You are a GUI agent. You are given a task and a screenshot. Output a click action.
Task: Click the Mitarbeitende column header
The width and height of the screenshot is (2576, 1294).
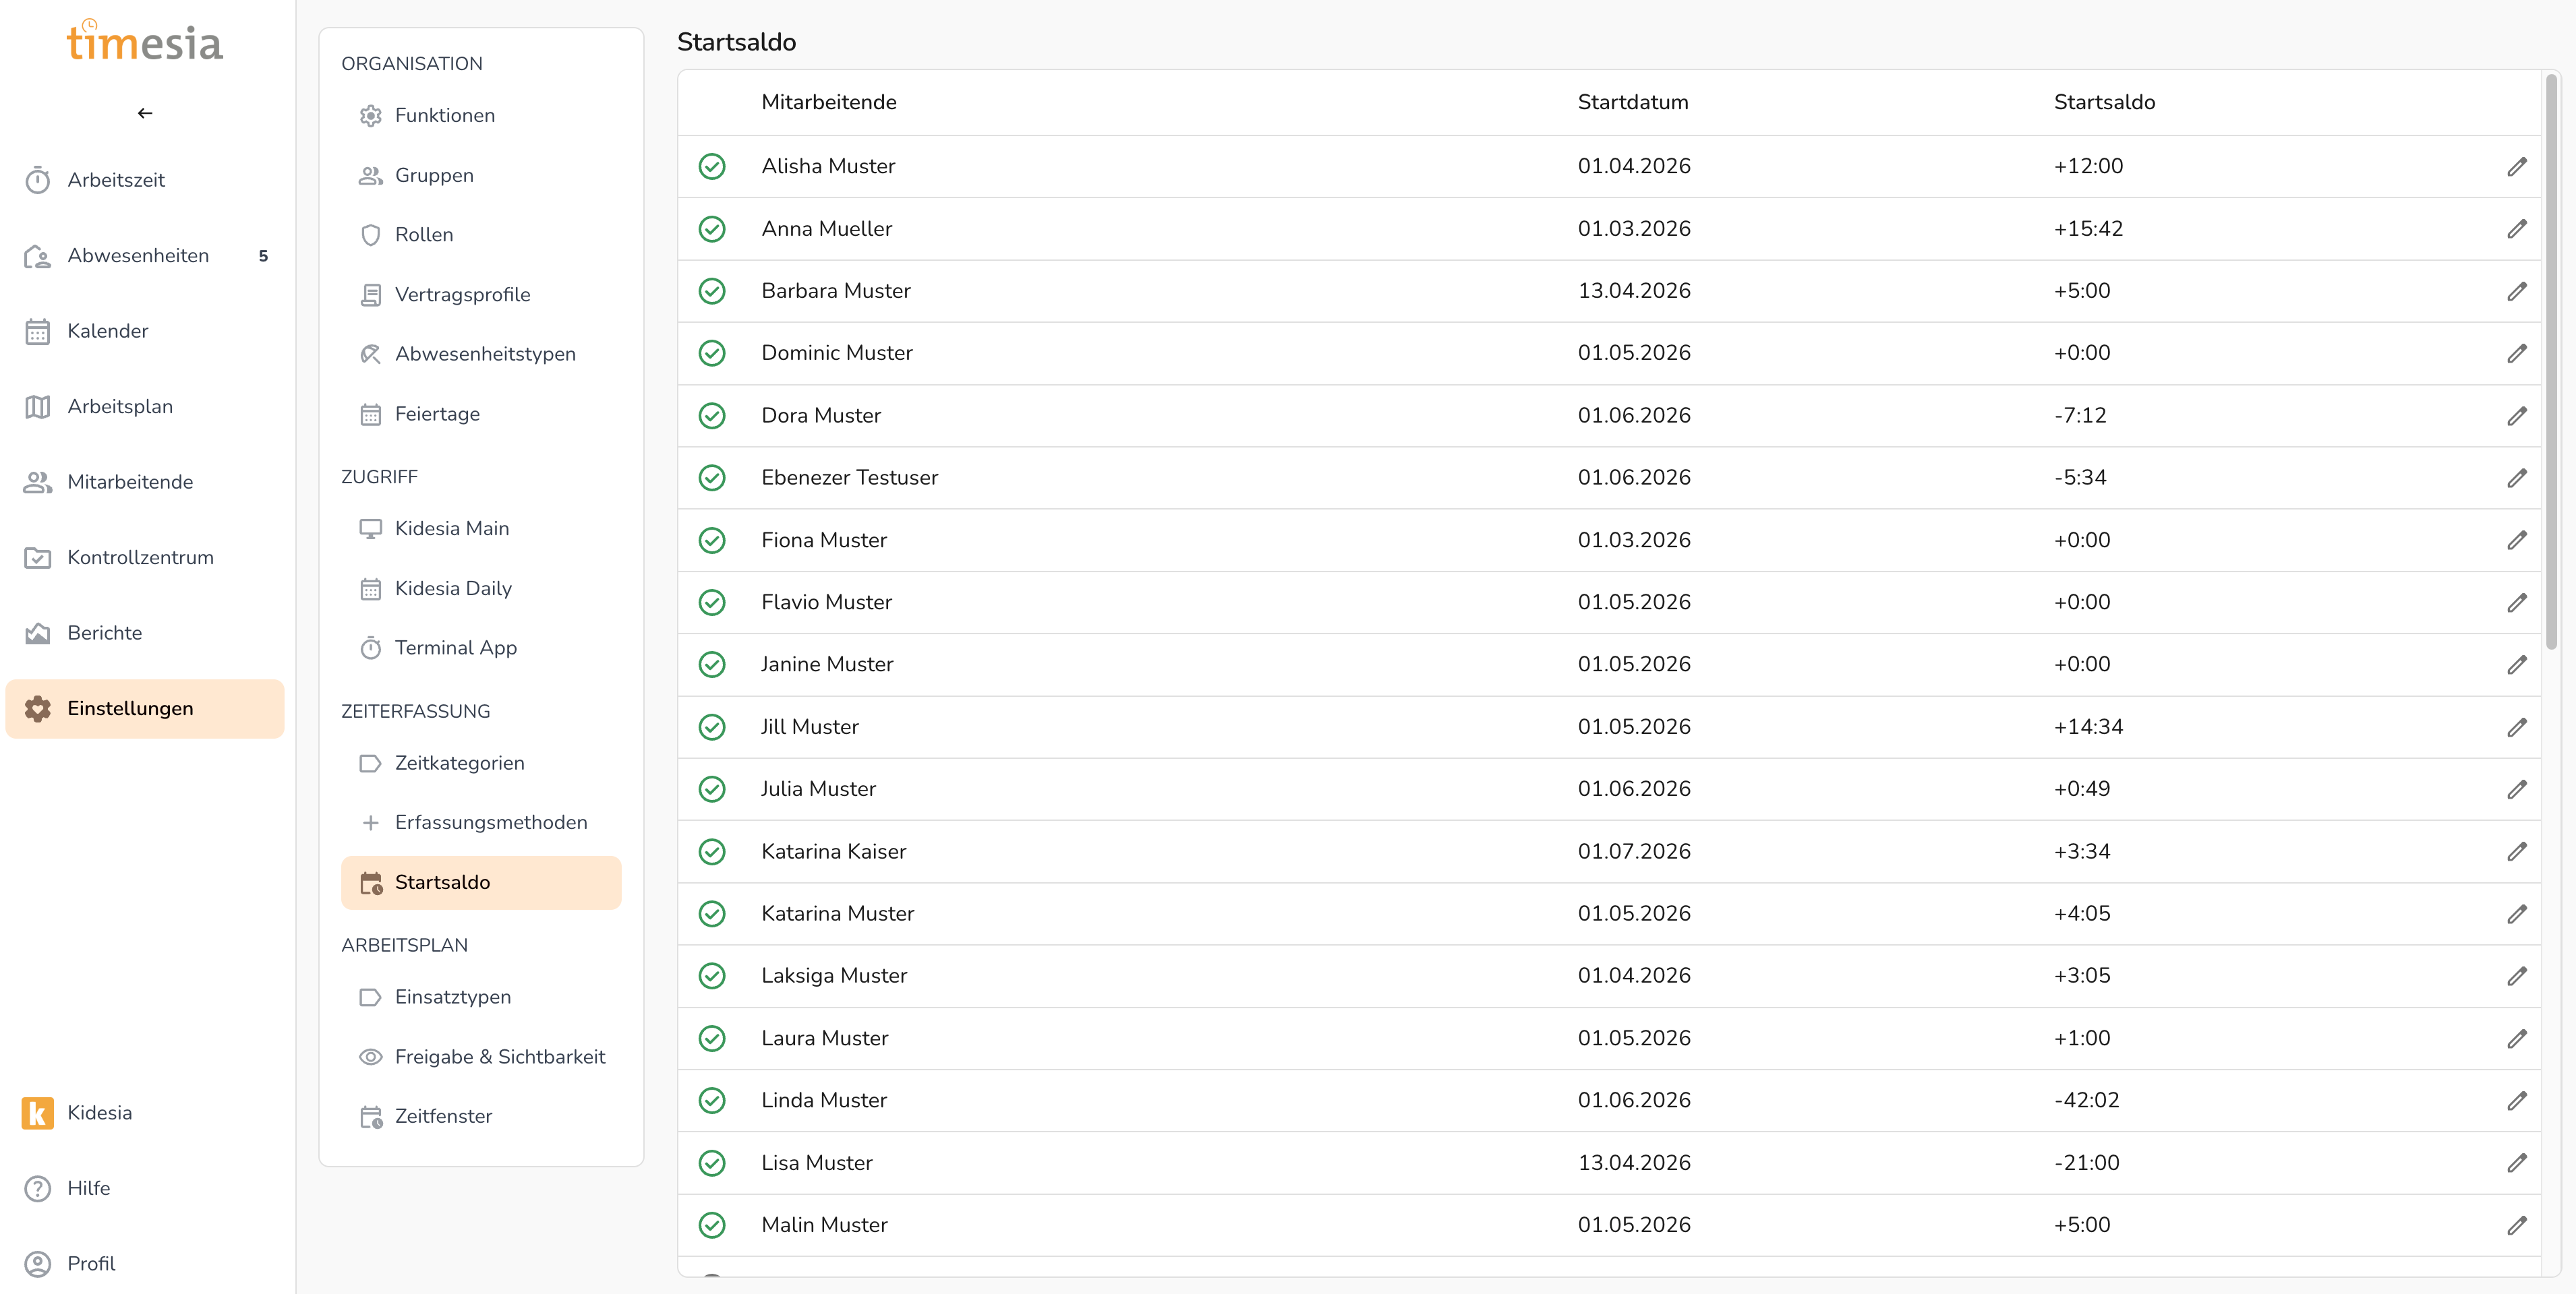[x=828, y=102]
